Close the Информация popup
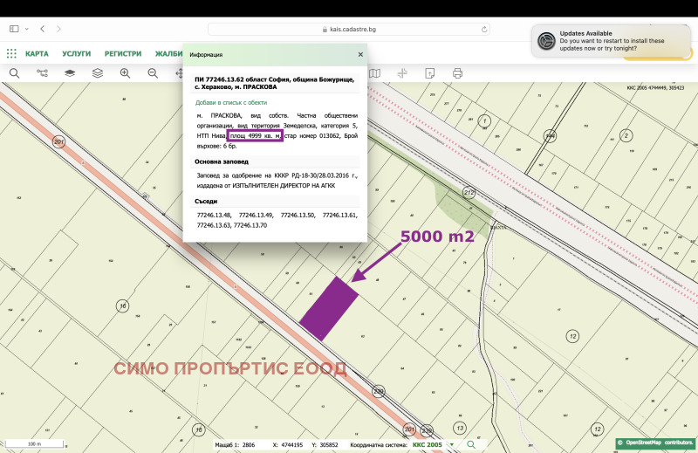This screenshot has height=453, width=698. pyautogui.click(x=360, y=54)
